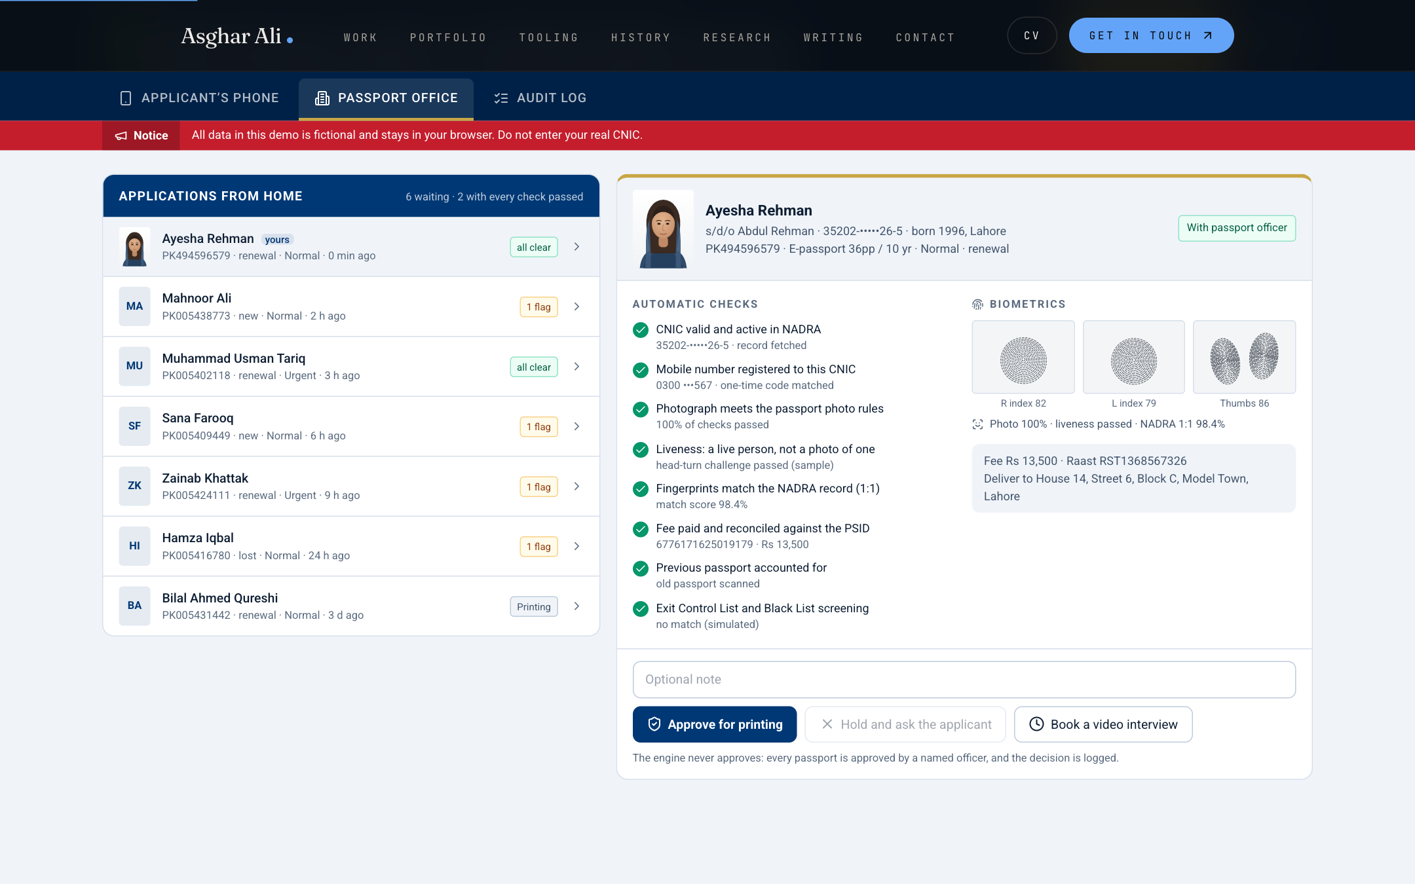
Task: Click Book a video interview button
Action: 1103,724
